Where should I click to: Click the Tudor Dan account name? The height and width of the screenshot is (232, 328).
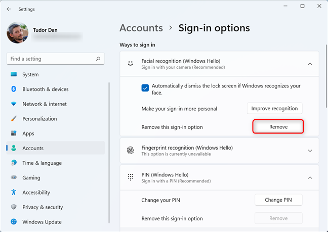point(45,30)
